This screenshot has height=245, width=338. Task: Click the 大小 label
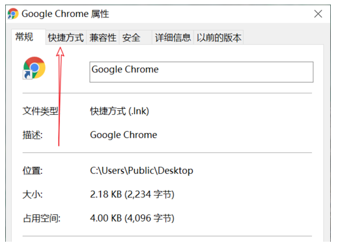[x=33, y=194]
